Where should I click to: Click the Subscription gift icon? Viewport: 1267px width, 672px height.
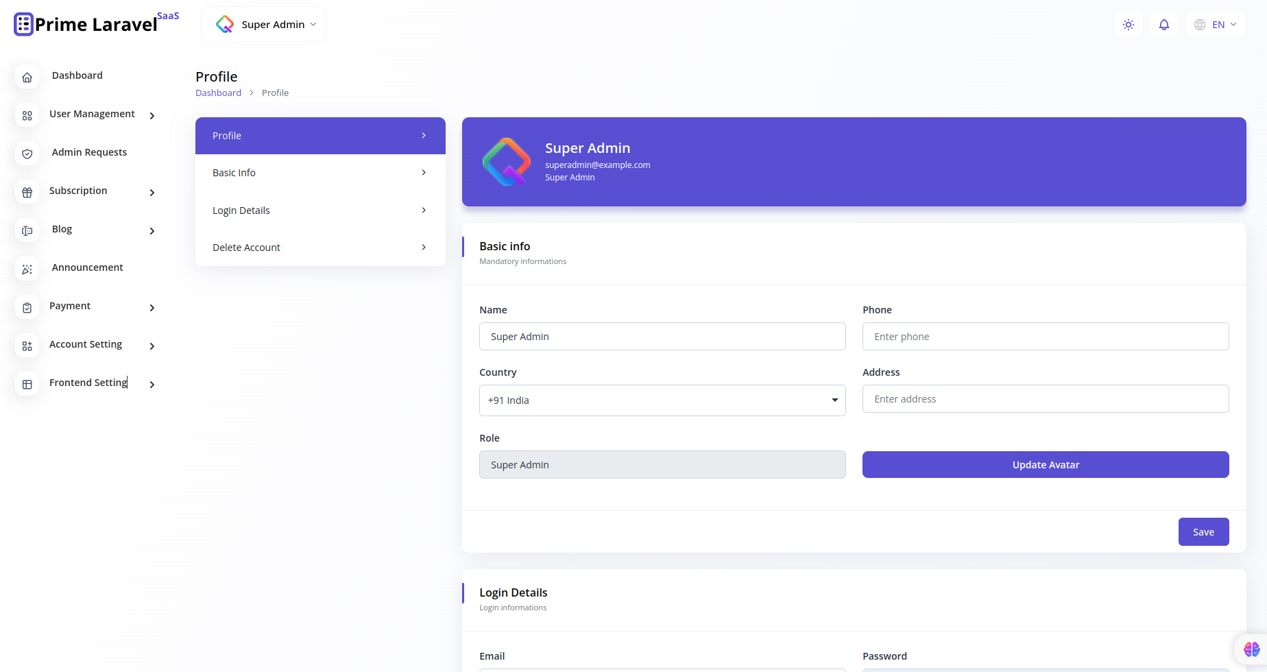(x=27, y=192)
